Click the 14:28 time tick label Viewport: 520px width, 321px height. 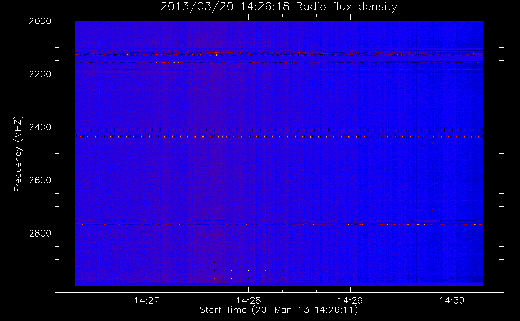click(248, 301)
